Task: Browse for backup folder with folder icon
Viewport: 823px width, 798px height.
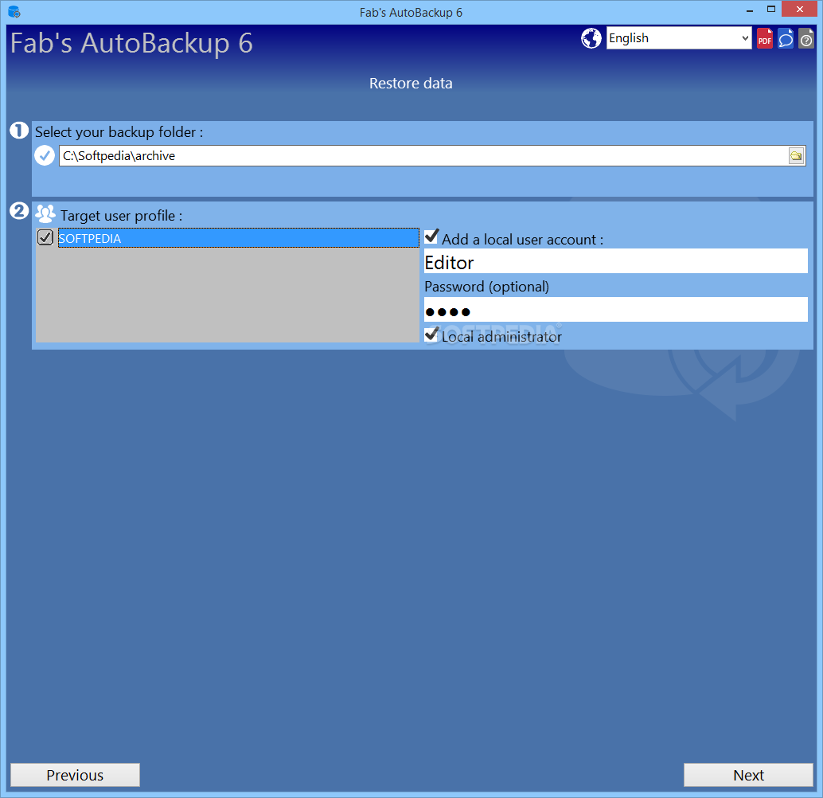Action: [796, 156]
